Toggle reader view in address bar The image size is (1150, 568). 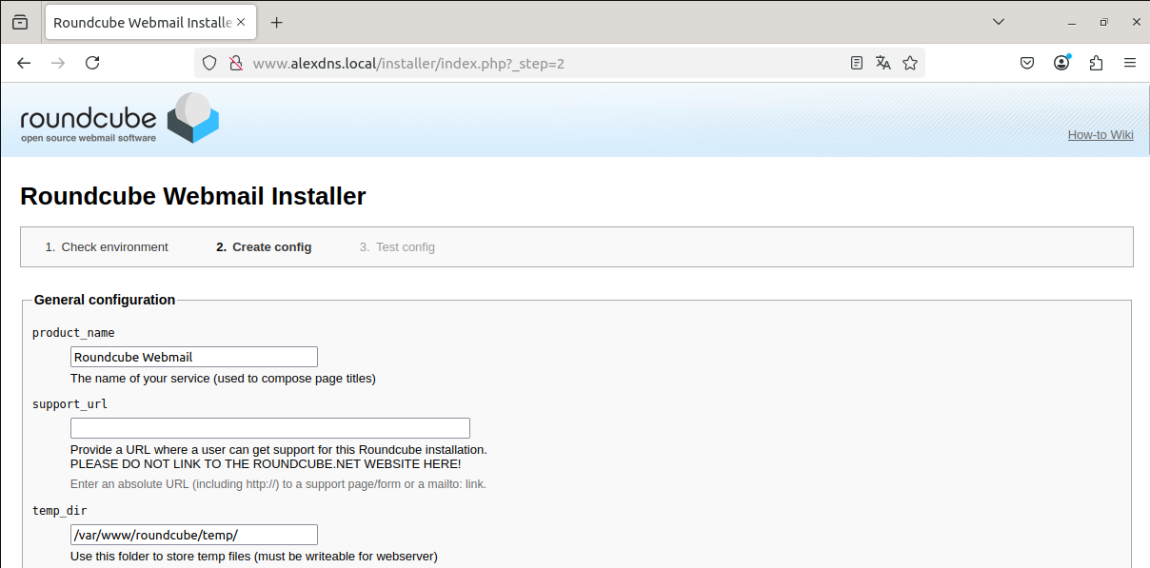[857, 63]
